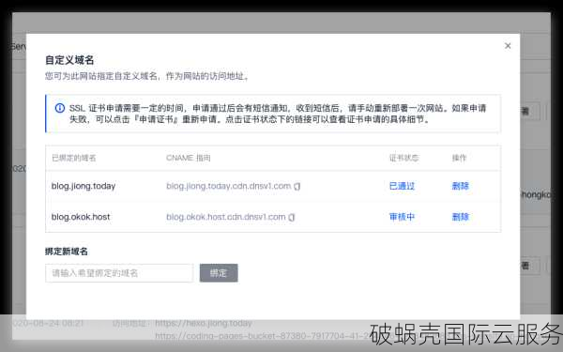Click the 已绑定的域名 column header
This screenshot has width=563, height=352.
(73, 158)
